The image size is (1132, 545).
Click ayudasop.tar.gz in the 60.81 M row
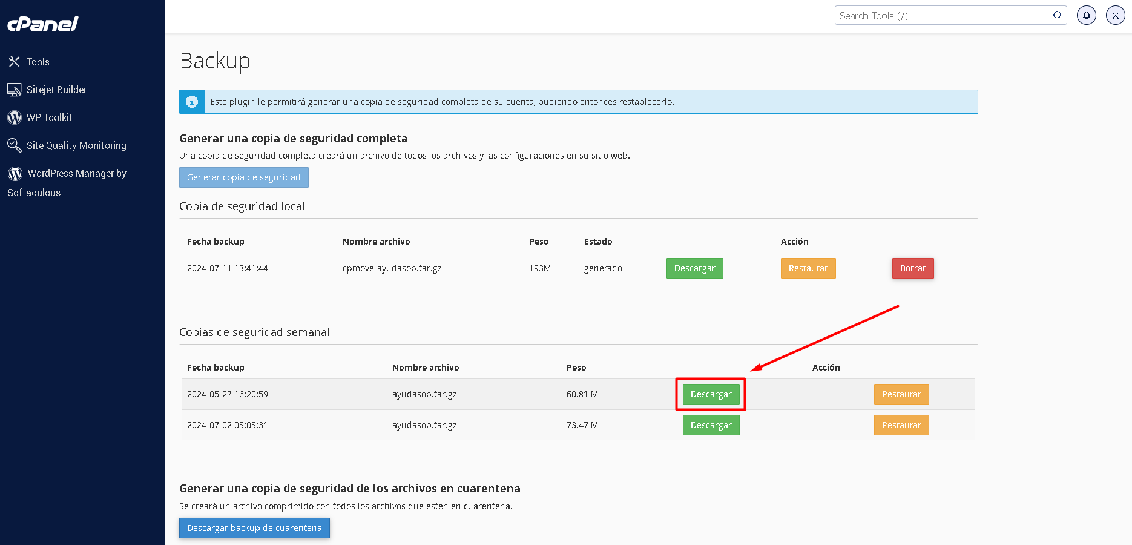coord(424,394)
